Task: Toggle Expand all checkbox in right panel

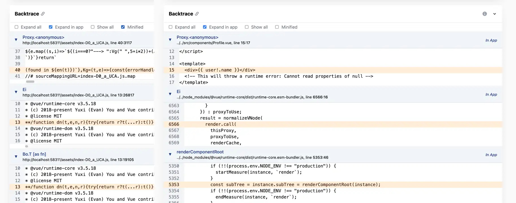Action: point(170,27)
